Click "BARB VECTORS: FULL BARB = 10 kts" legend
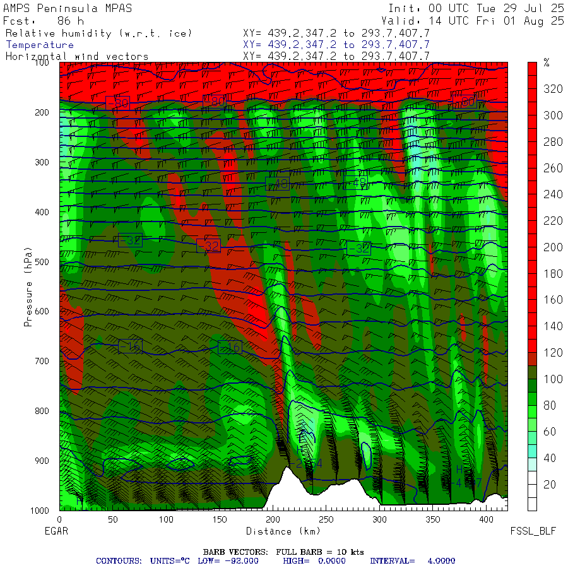The height and width of the screenshot is (568, 568). (x=283, y=552)
